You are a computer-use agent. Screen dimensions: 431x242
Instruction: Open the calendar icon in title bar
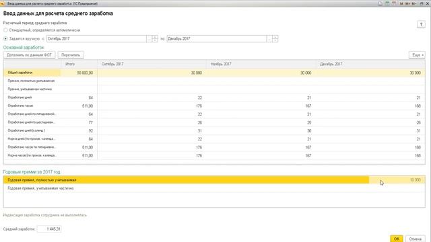pyautogui.click(x=393, y=3)
